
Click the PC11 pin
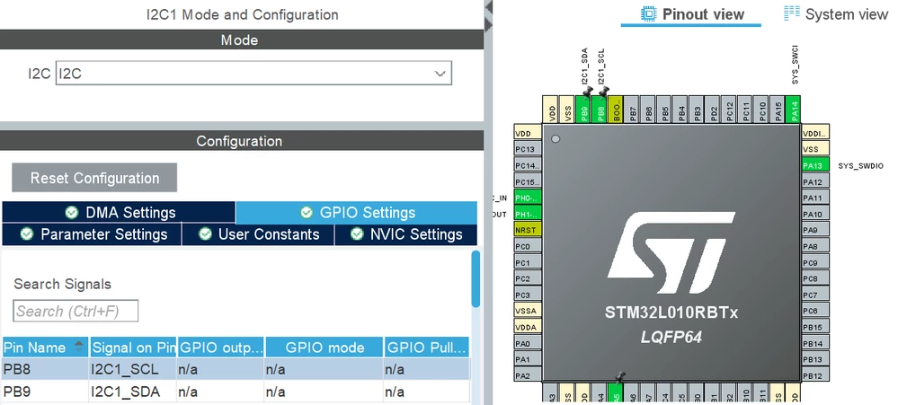click(746, 110)
